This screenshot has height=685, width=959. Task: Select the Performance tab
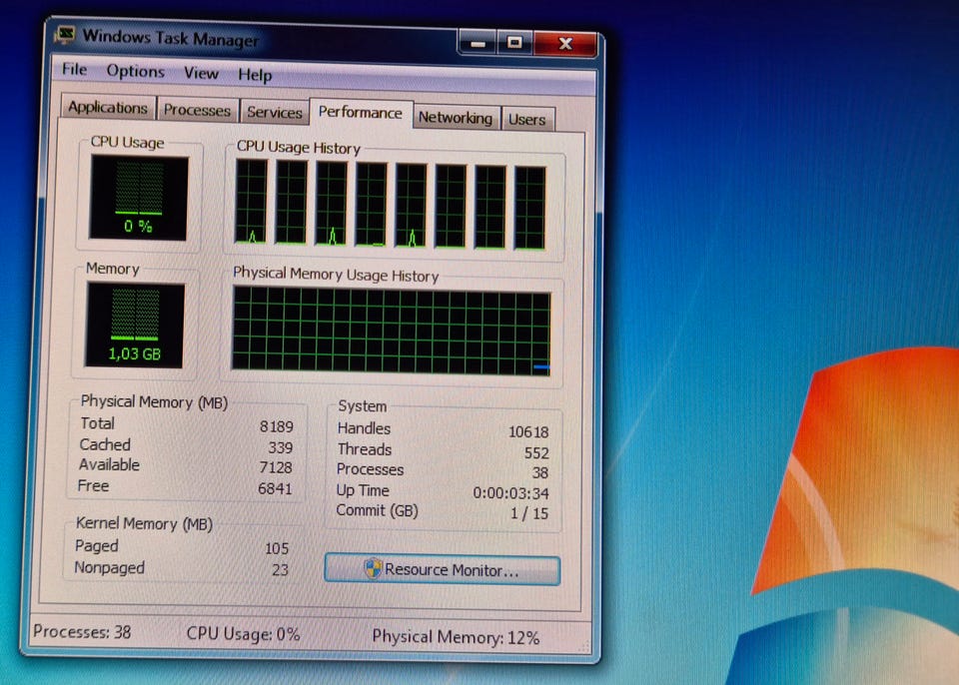coord(361,113)
